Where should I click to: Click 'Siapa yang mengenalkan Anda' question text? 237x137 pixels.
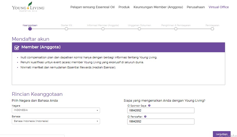pos(164,101)
